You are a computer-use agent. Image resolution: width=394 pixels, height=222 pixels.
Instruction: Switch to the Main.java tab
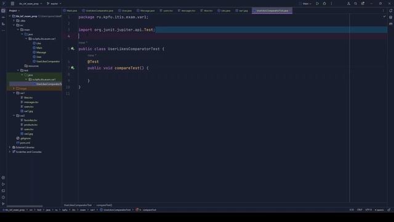pos(70,10)
